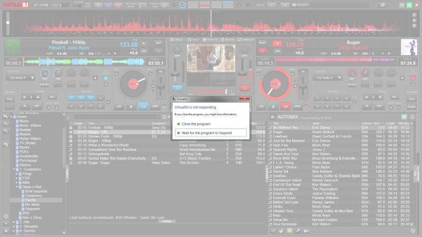Choose Close the program in dialog
The image size is (422, 237).
196,124
